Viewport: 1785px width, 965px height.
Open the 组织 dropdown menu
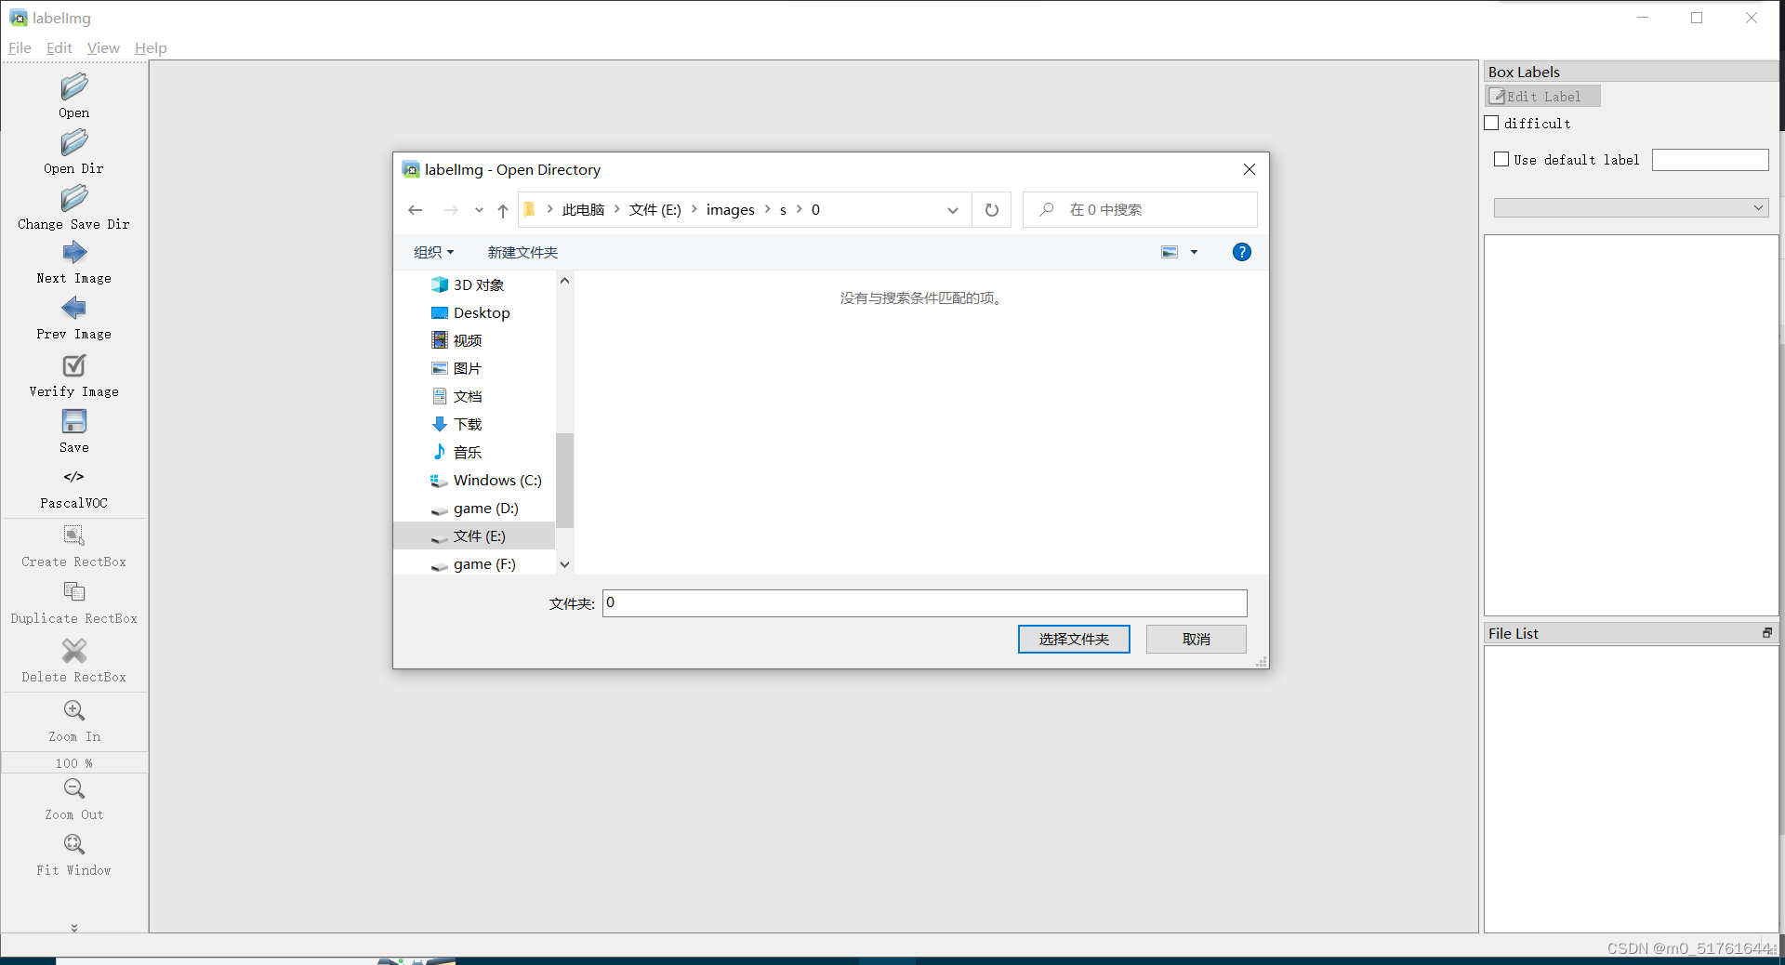point(433,252)
